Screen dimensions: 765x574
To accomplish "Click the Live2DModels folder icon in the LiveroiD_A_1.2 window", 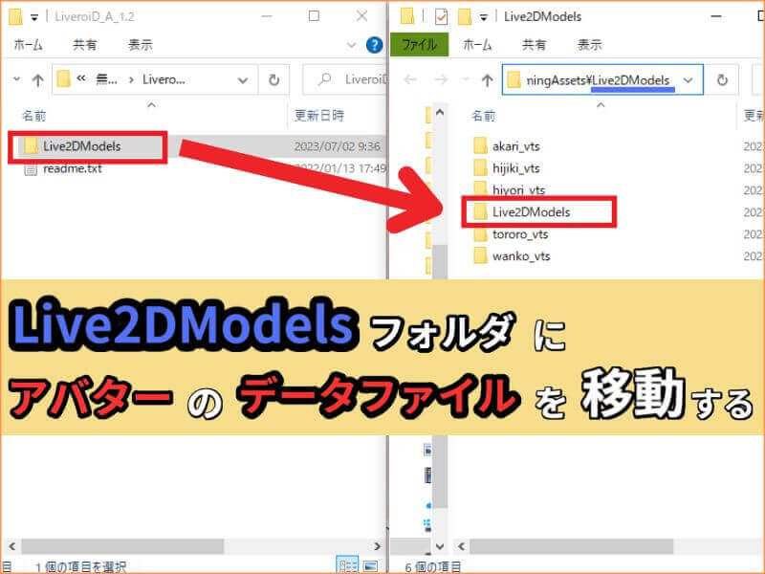I will [32, 146].
